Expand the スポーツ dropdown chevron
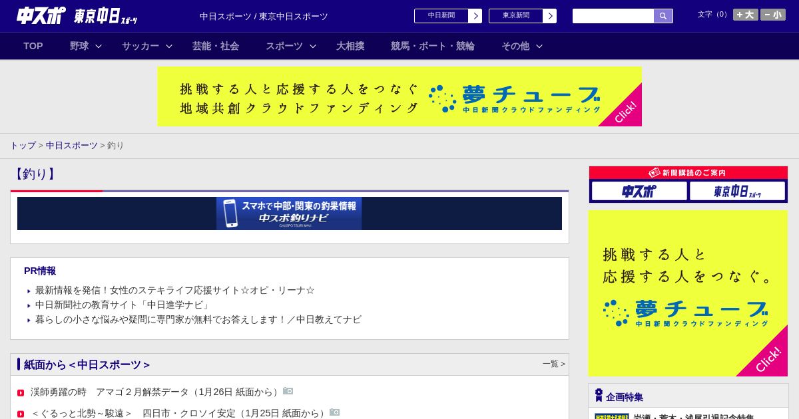 (313, 46)
